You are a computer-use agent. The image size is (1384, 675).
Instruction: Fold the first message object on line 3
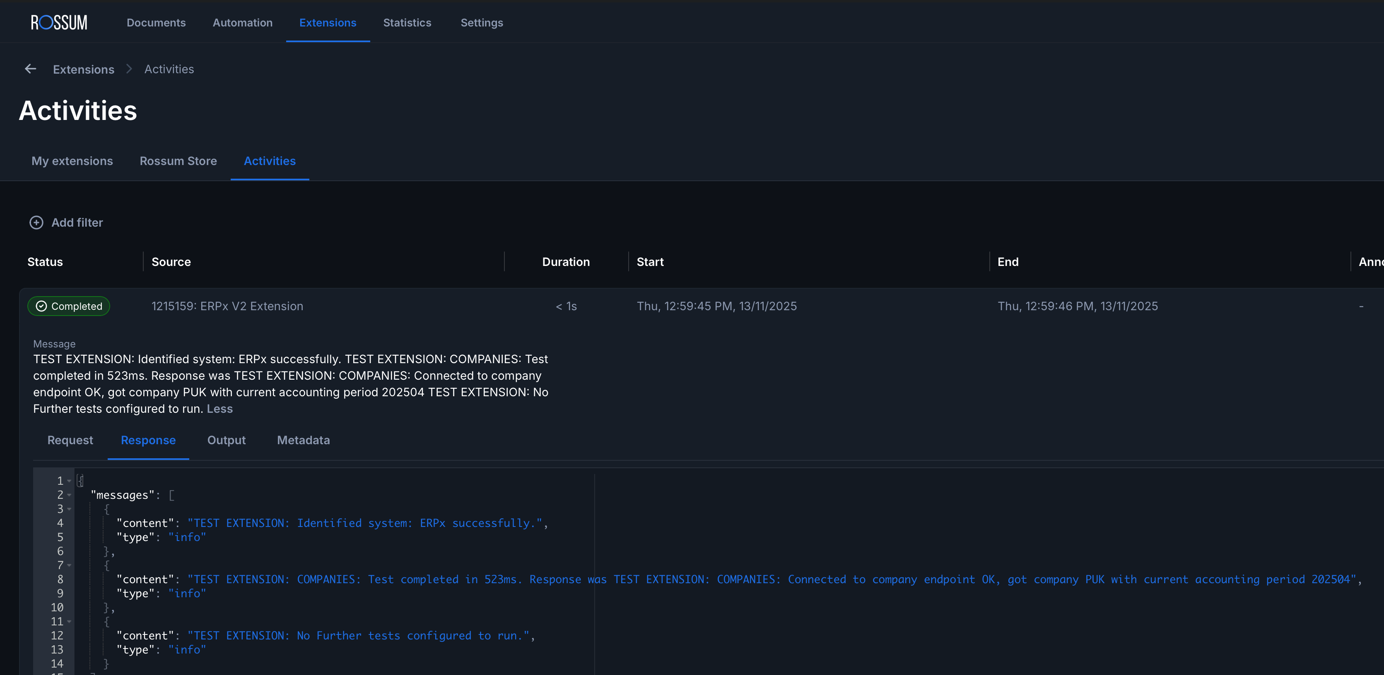pyautogui.click(x=69, y=509)
